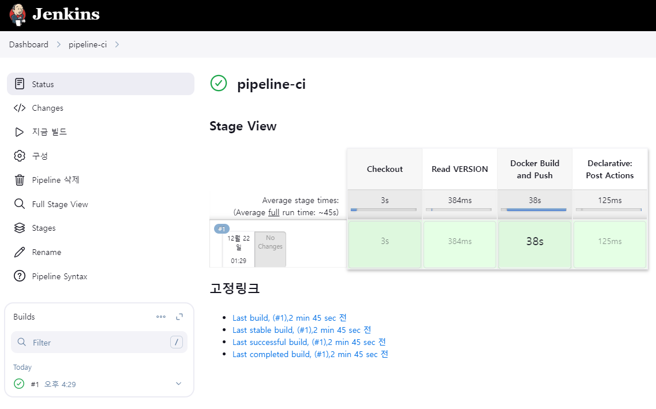Expand chevron after pipeline-ci breadcrumb
This screenshot has height=409, width=656.
click(x=117, y=44)
